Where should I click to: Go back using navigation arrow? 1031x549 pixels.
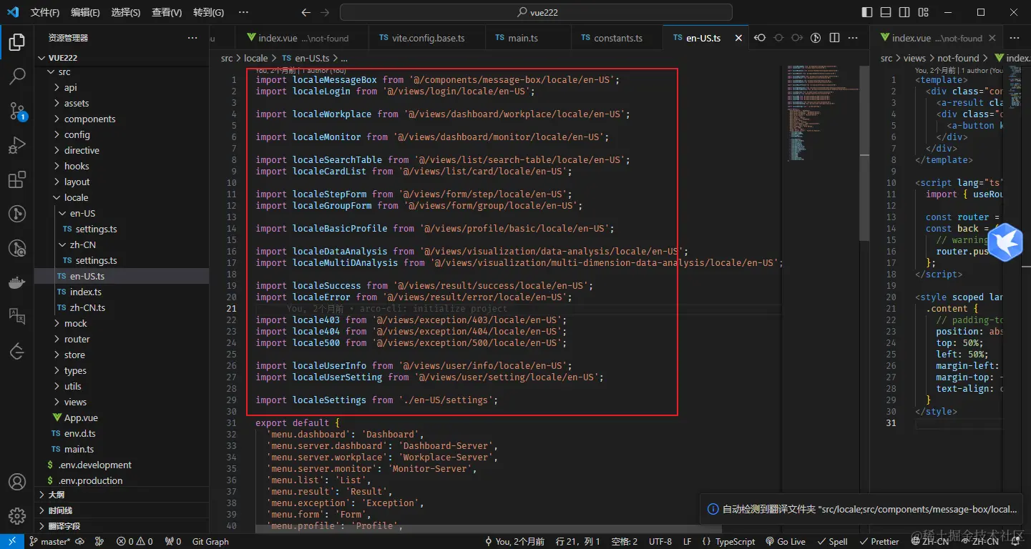click(x=306, y=12)
